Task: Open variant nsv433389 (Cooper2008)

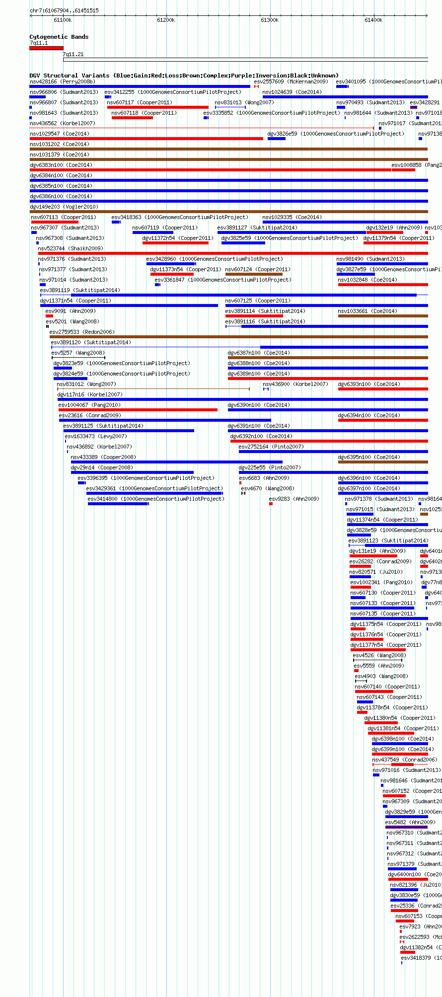Action: coord(103,457)
